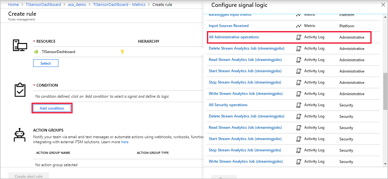
Task: Click TISensorDashboard resource row name
Action: click(x=58, y=52)
